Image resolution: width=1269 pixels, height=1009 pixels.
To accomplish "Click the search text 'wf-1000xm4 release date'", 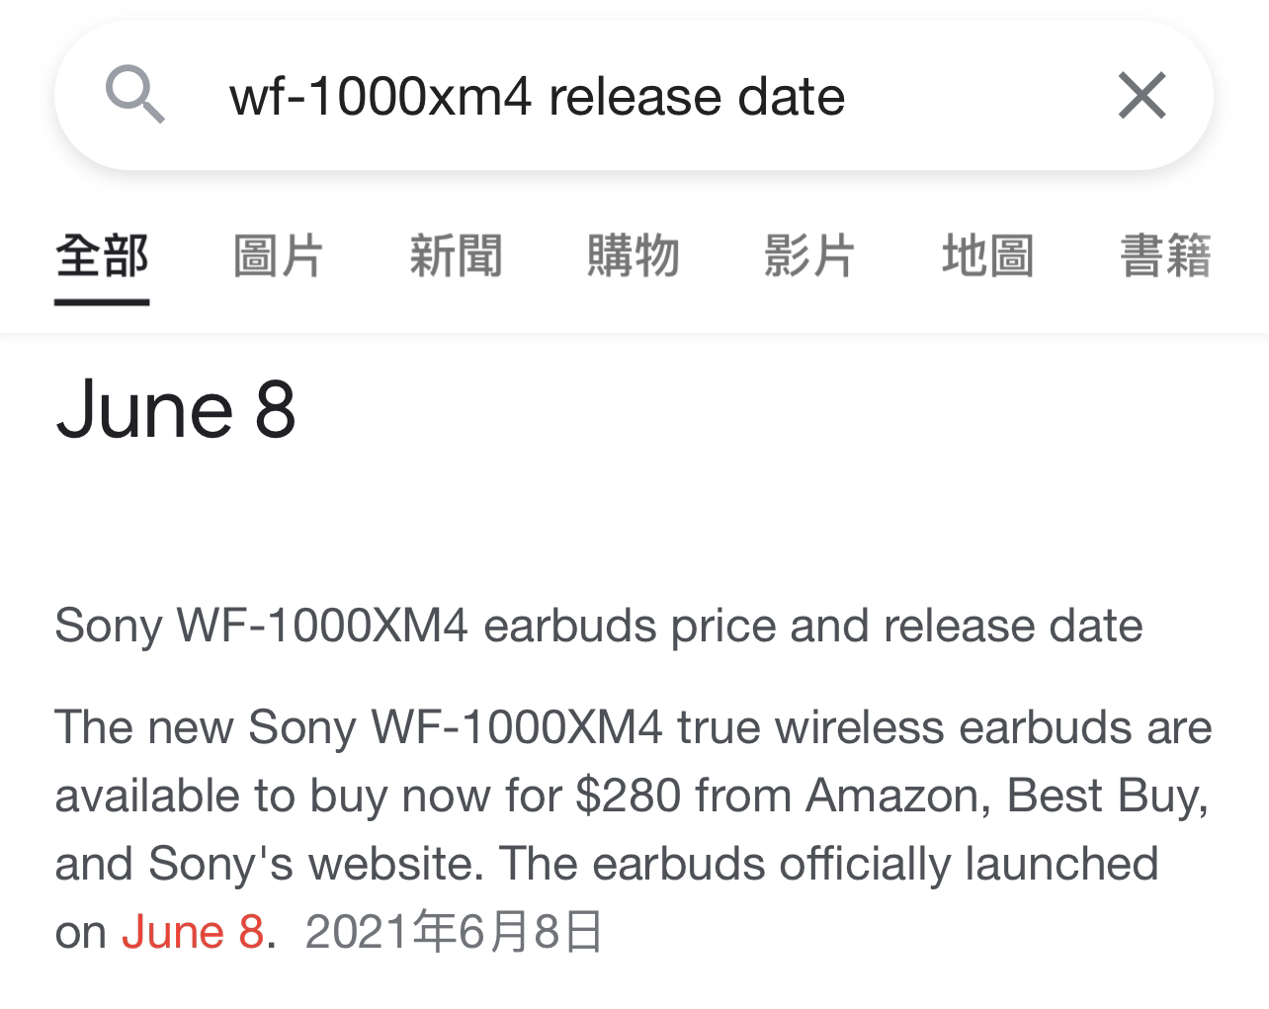I will pos(537,97).
